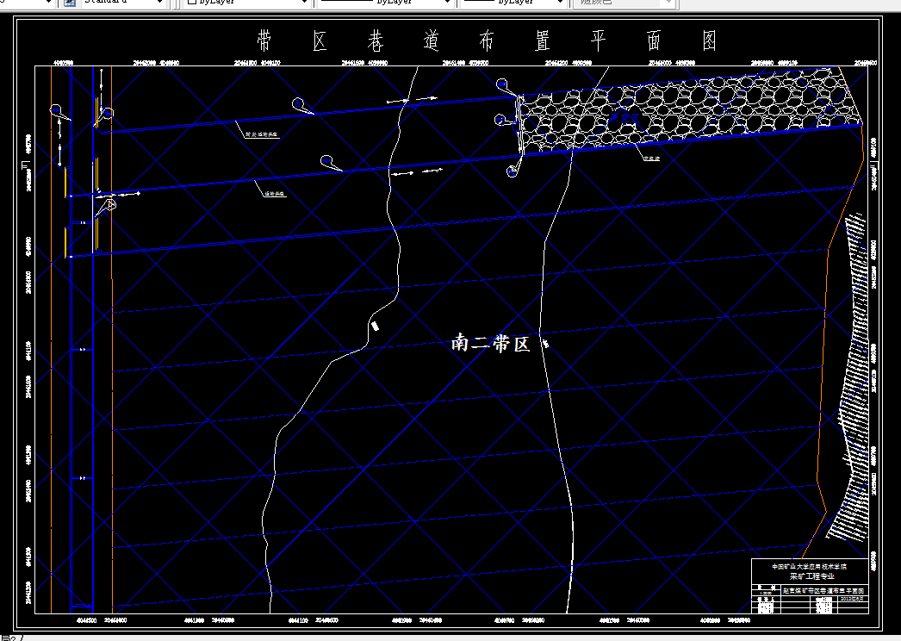Open the ByLayer linetype dropdown
The height and width of the screenshot is (641, 901).
(385, 3)
